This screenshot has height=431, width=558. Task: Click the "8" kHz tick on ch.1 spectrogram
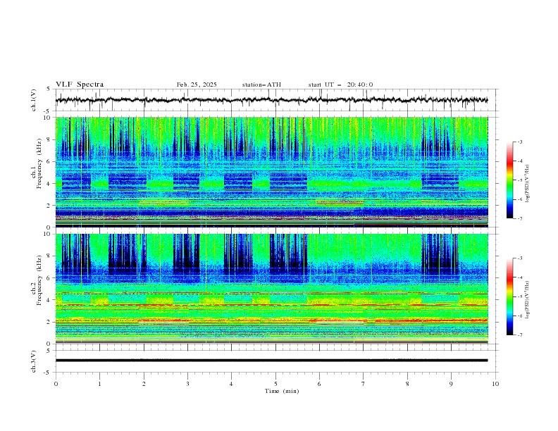[x=49, y=139]
